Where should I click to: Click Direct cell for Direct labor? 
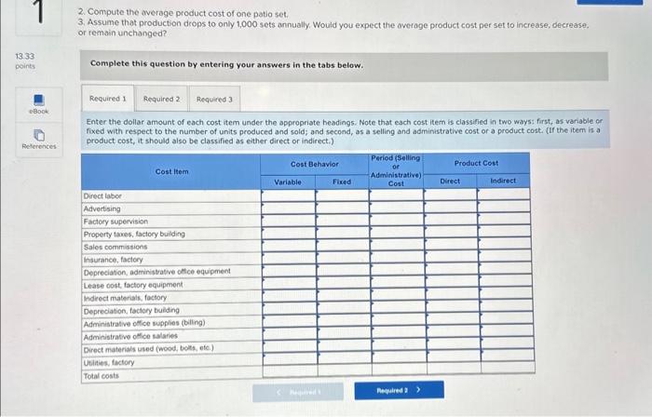pos(450,195)
